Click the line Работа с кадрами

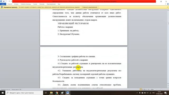coord(65,27)
